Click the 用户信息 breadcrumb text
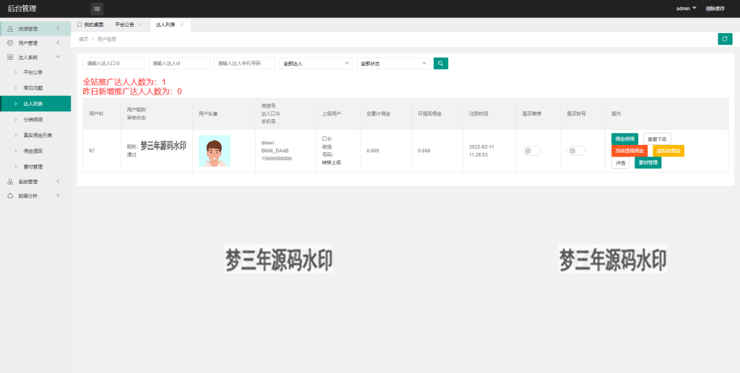 (x=107, y=39)
